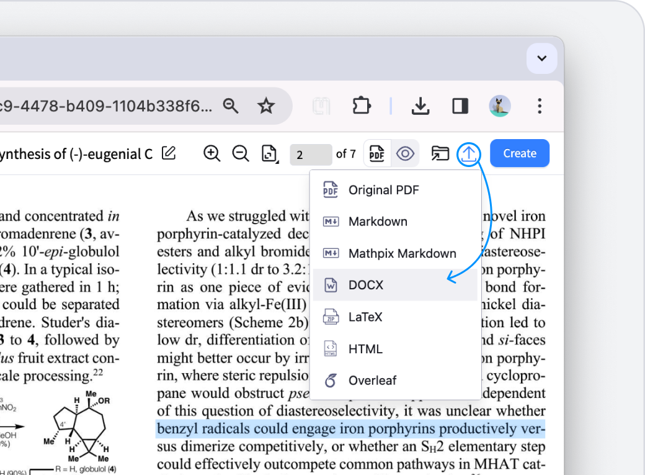Select the page resize icon beside zoom controls
645x475 pixels.
270,154
